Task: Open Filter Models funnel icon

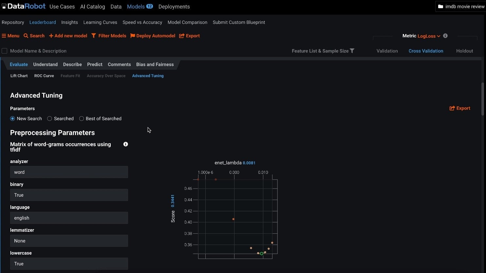Action: pos(94,36)
